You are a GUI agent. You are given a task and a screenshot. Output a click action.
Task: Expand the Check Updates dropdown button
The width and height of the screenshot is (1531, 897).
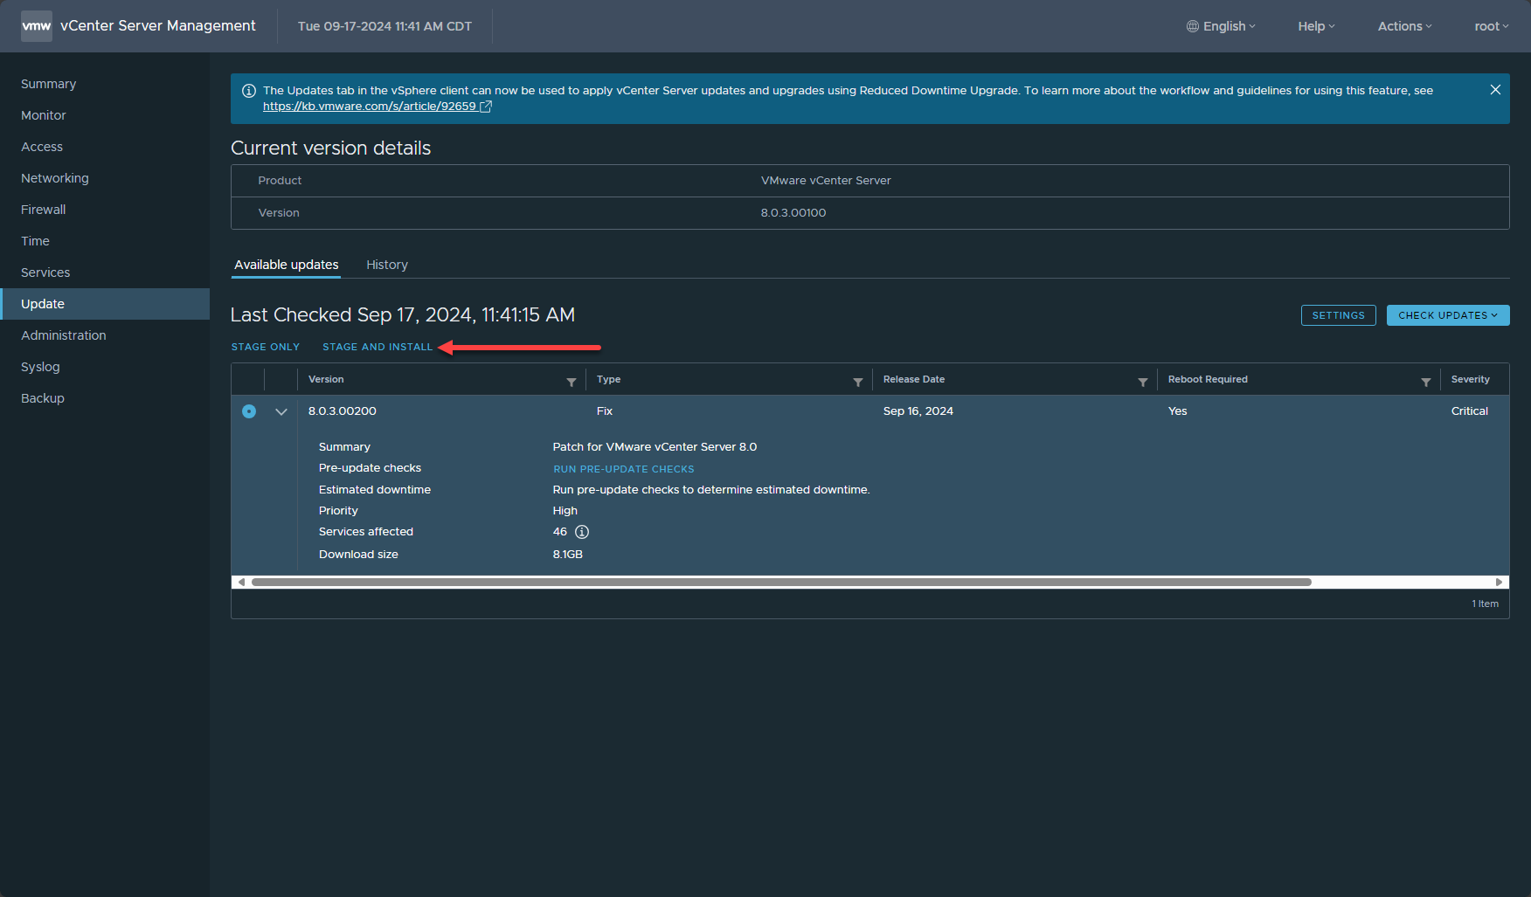tap(1447, 315)
